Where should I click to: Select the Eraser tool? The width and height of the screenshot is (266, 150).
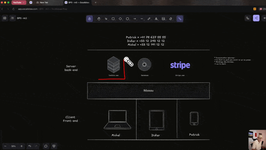click(171, 19)
